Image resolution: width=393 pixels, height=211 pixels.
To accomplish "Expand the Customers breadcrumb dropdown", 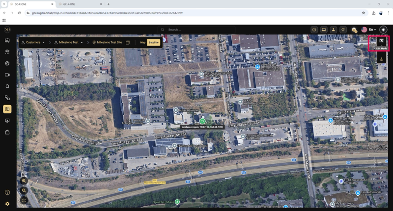I will [x=33, y=43].
